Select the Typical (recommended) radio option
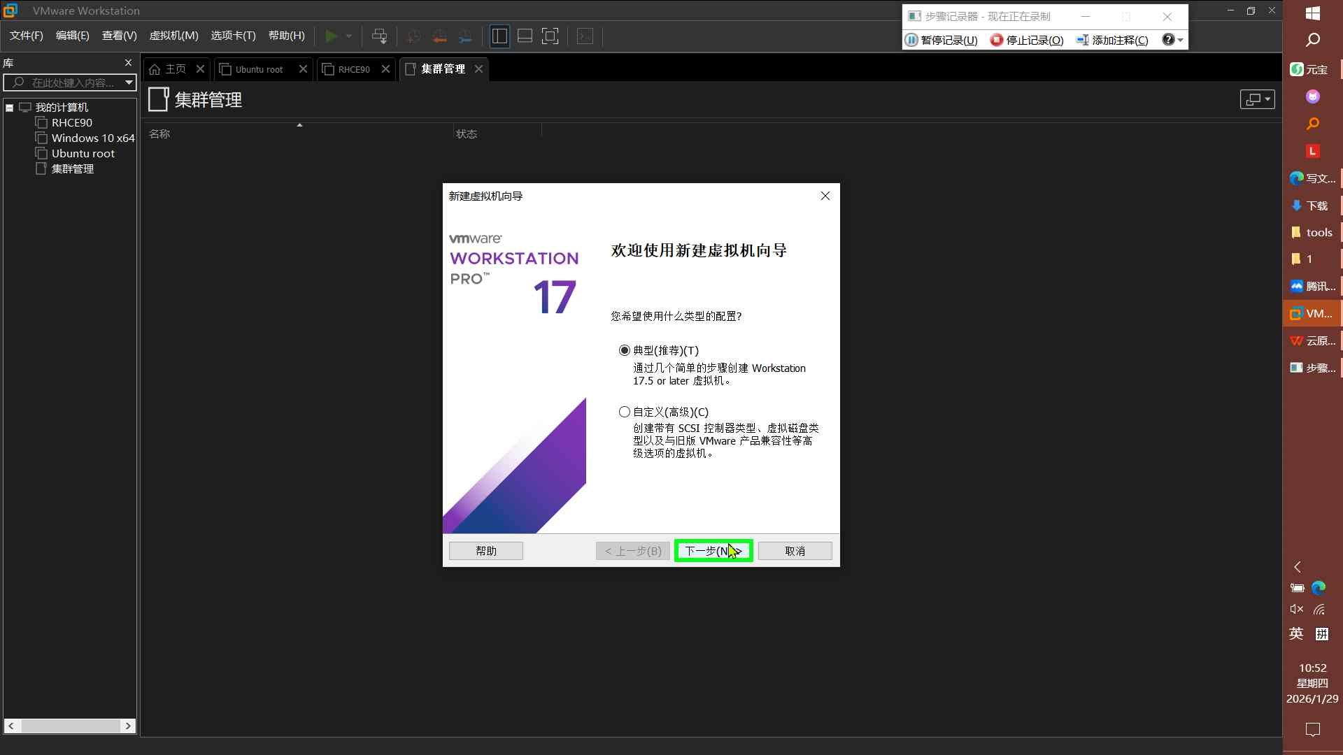Viewport: 1343px width, 755px height. coord(625,350)
